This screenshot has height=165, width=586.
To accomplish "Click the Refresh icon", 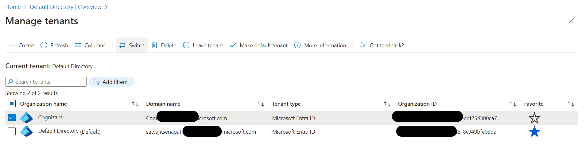I will [44, 45].
